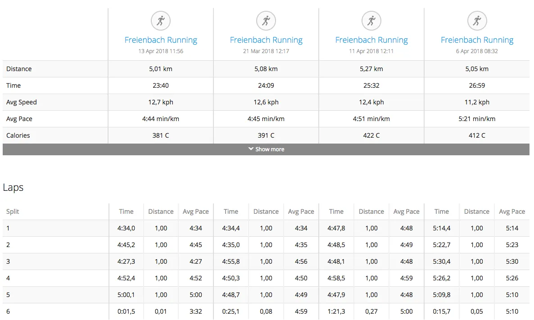Click lap time 4:58,5 in split 4
534x320 pixels.
coord(336,278)
